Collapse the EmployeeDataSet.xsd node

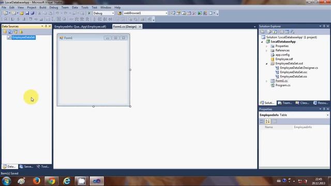[267, 64]
